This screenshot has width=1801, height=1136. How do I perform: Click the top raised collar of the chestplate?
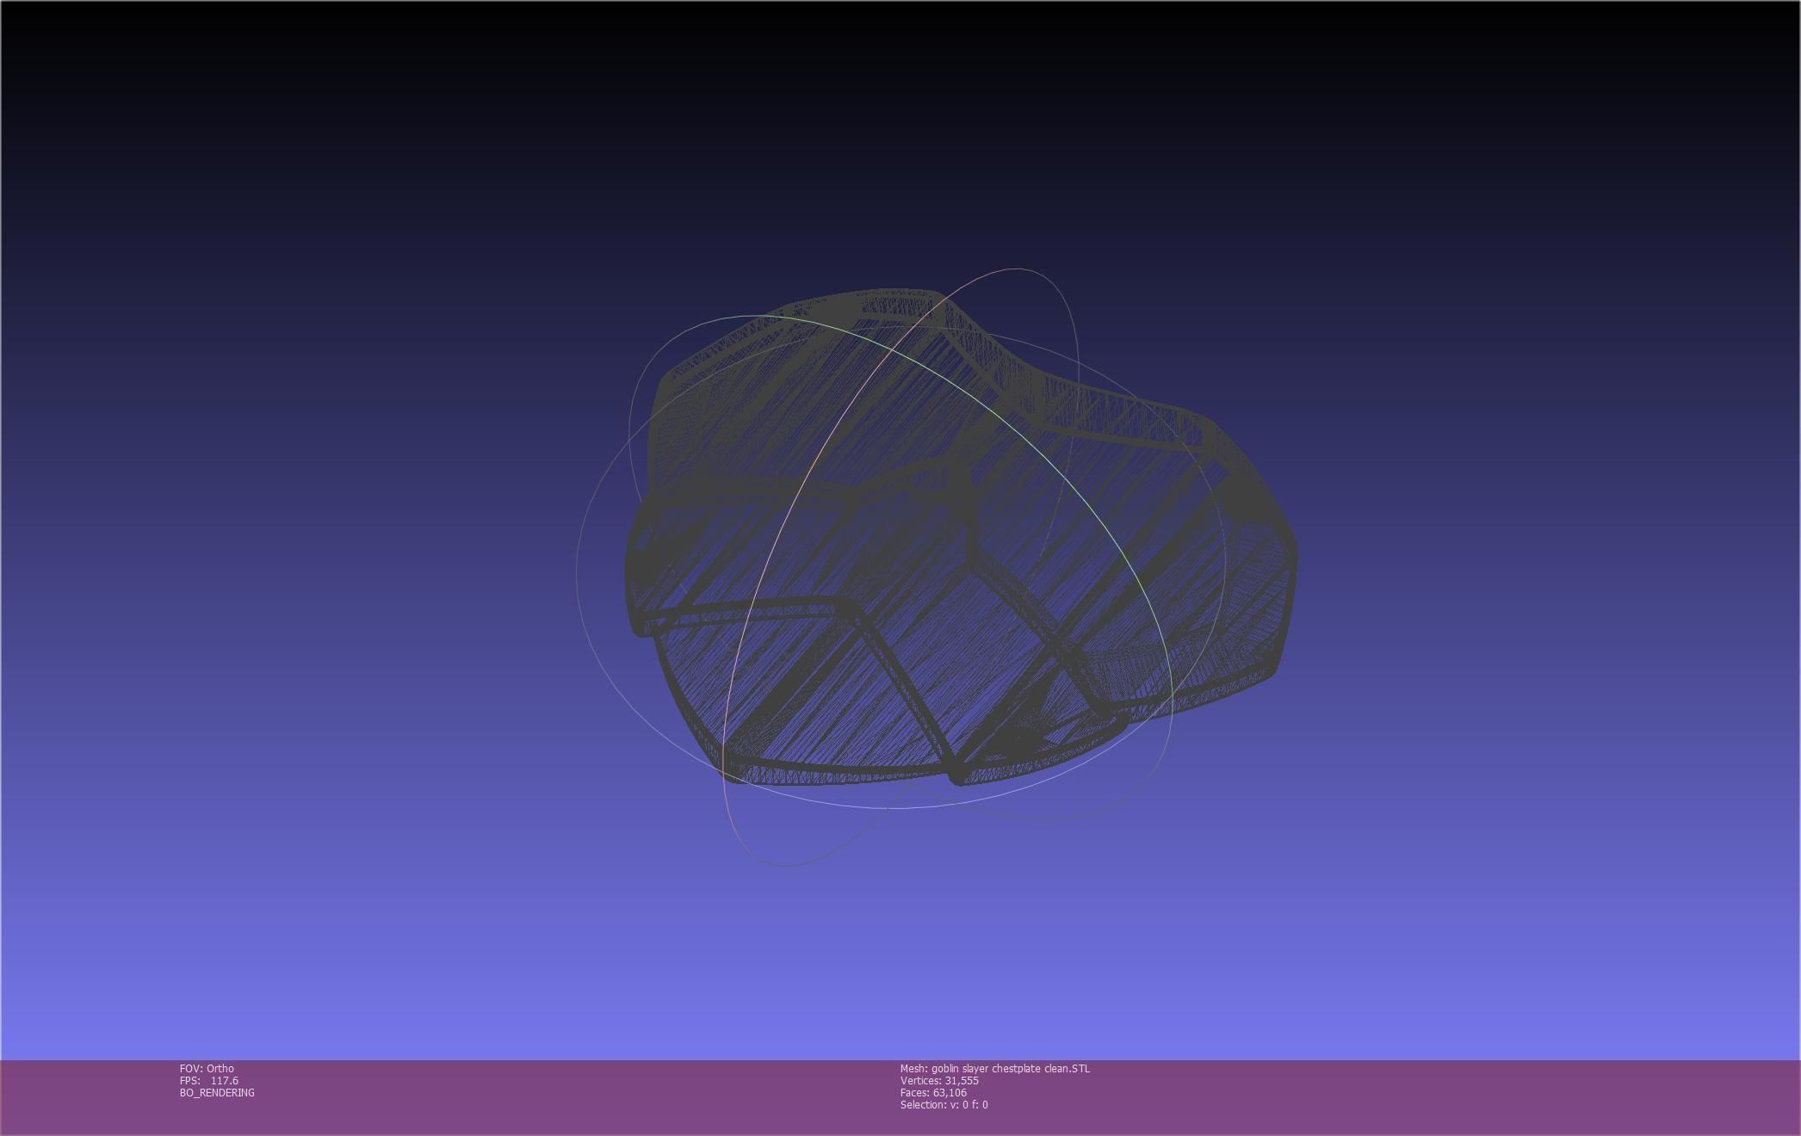(x=895, y=303)
